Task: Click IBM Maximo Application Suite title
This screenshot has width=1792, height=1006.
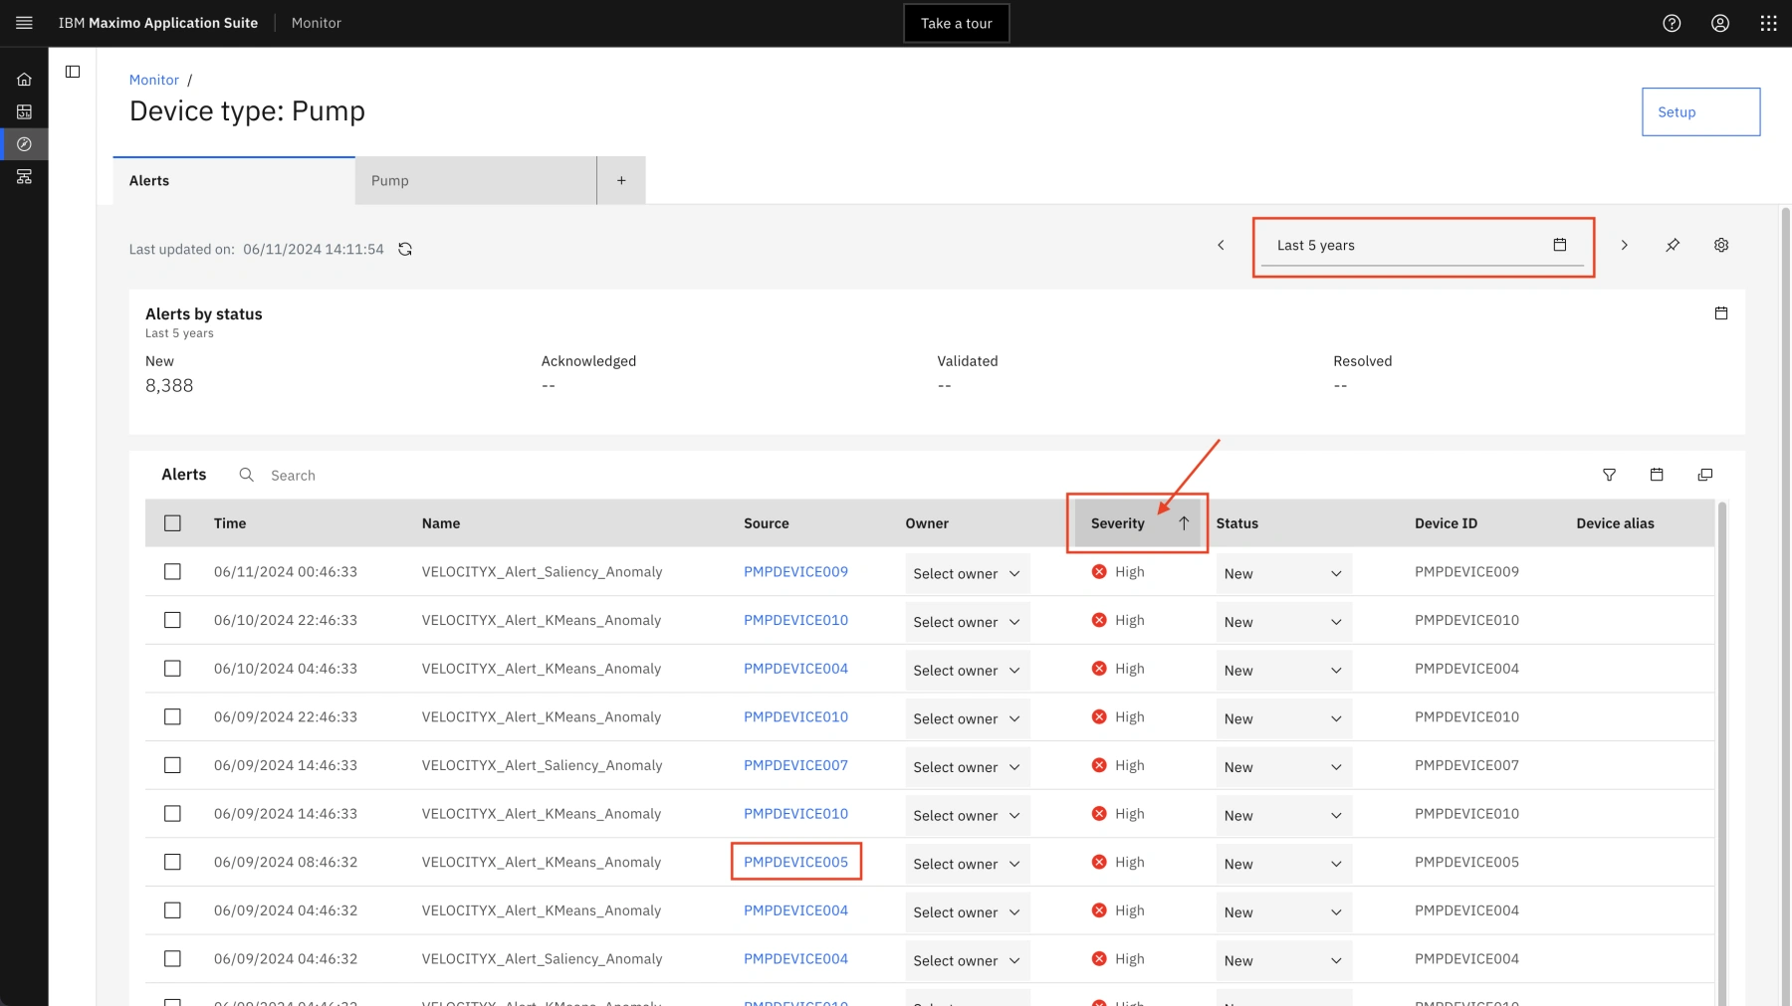Action: point(158,23)
